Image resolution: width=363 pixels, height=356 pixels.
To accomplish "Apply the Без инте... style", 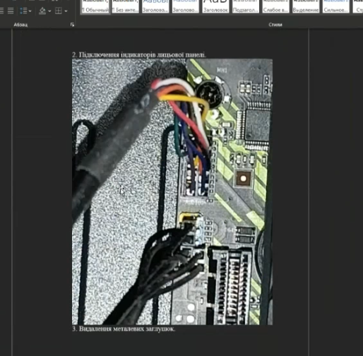I will point(125,6).
